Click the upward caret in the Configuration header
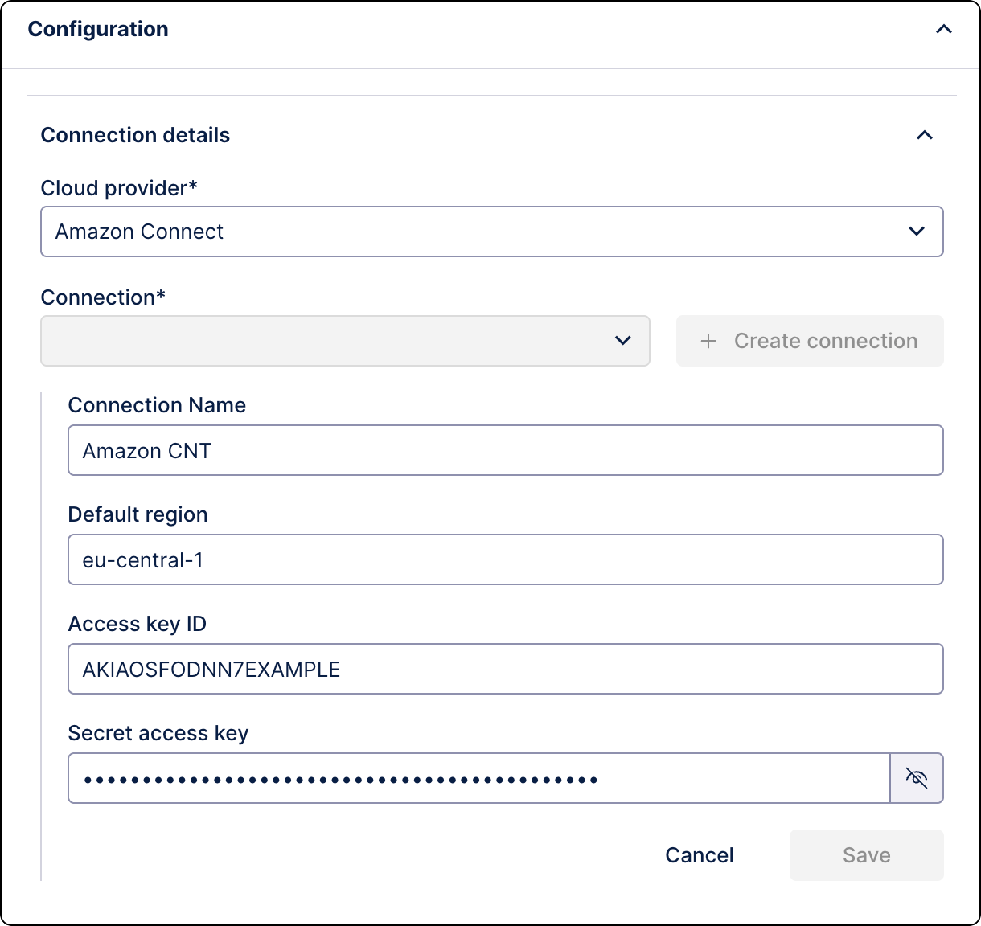Screen dimensions: 981x926 [x=945, y=28]
